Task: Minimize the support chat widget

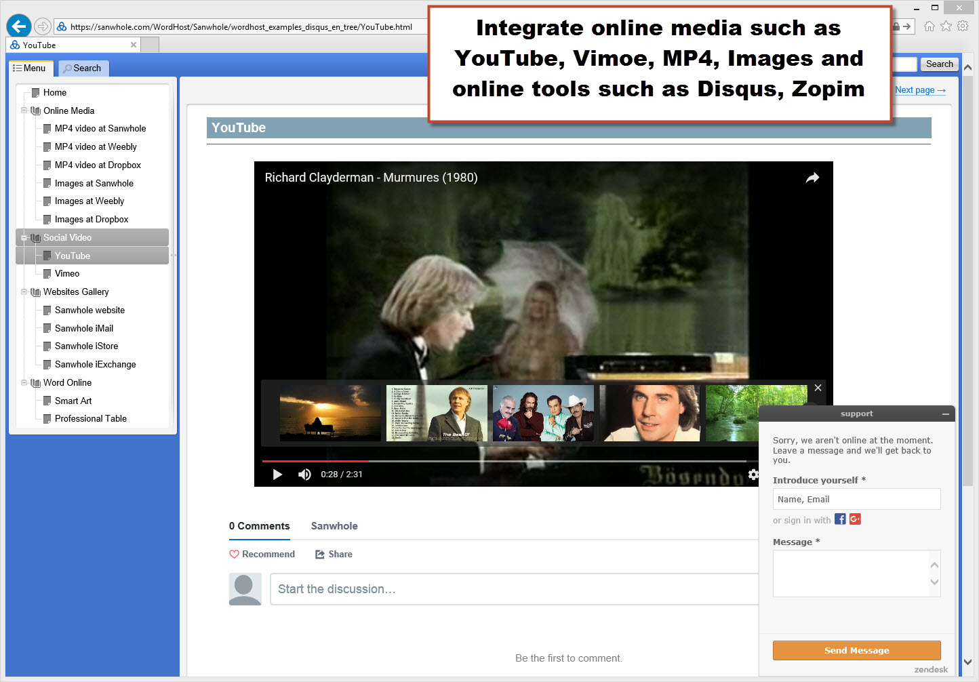Action: [945, 414]
